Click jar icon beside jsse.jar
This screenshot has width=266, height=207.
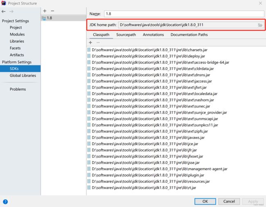coord(89,162)
